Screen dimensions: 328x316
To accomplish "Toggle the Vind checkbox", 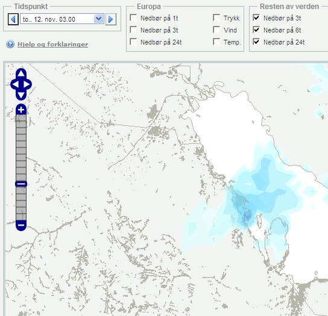I will click(x=216, y=29).
